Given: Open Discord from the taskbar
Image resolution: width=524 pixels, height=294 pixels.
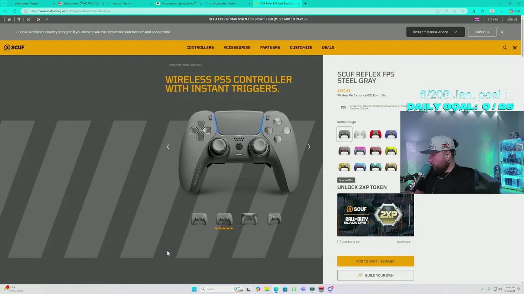Looking at the screenshot, I should point(330,289).
